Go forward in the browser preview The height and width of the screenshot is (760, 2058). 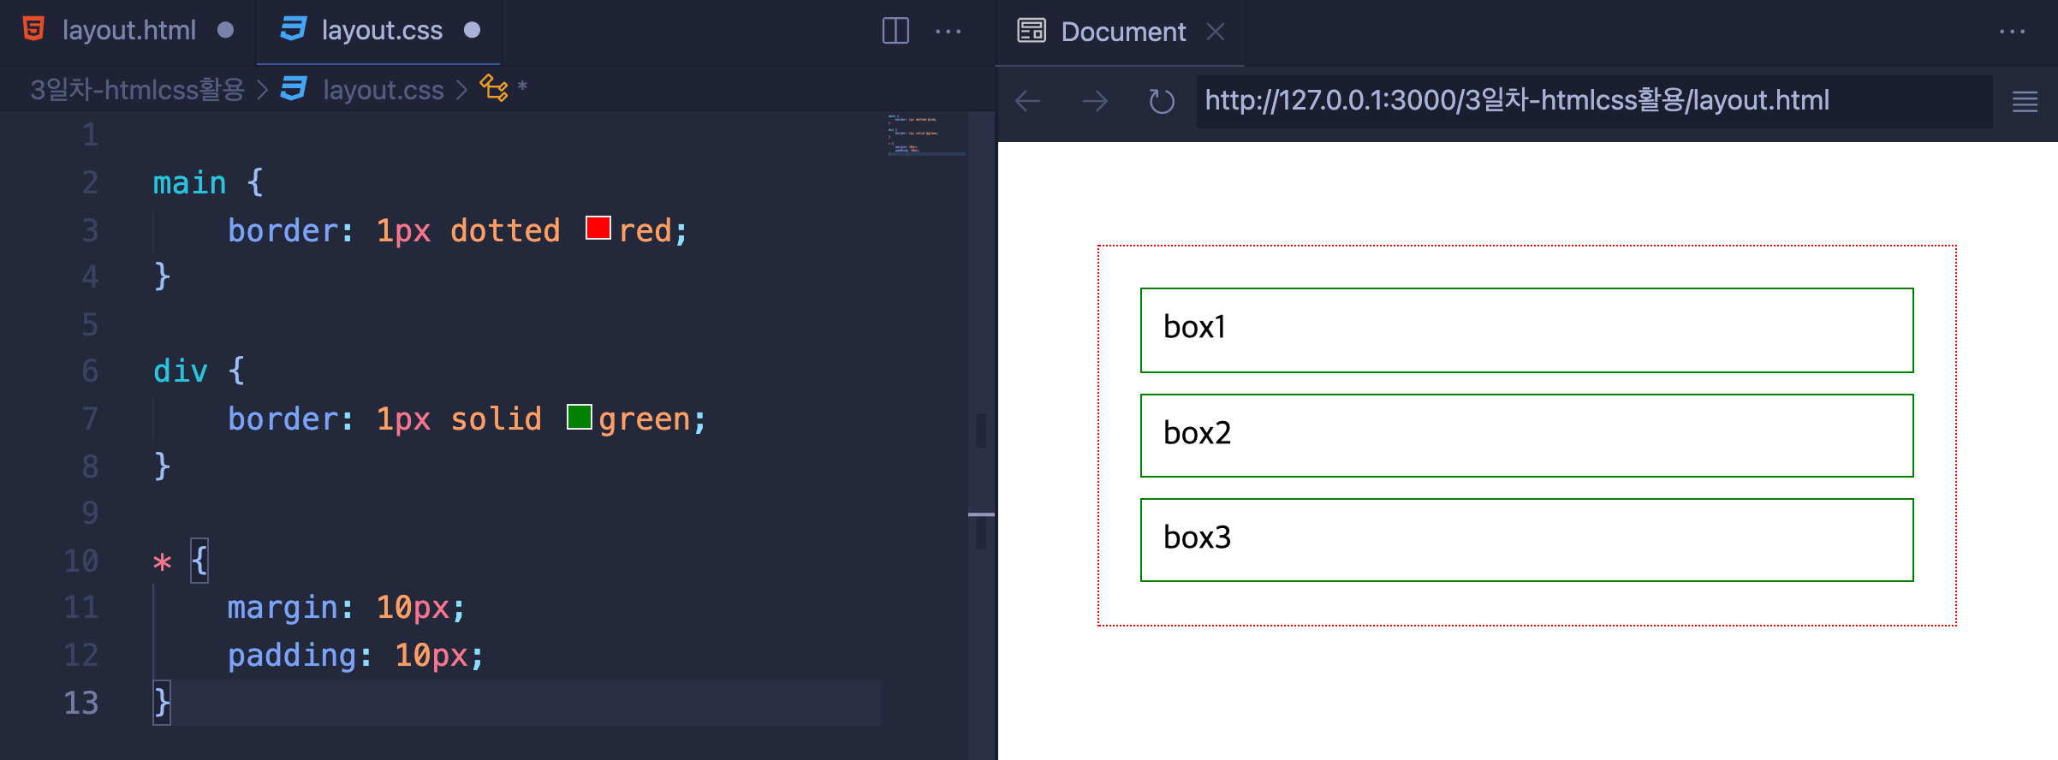click(1095, 102)
